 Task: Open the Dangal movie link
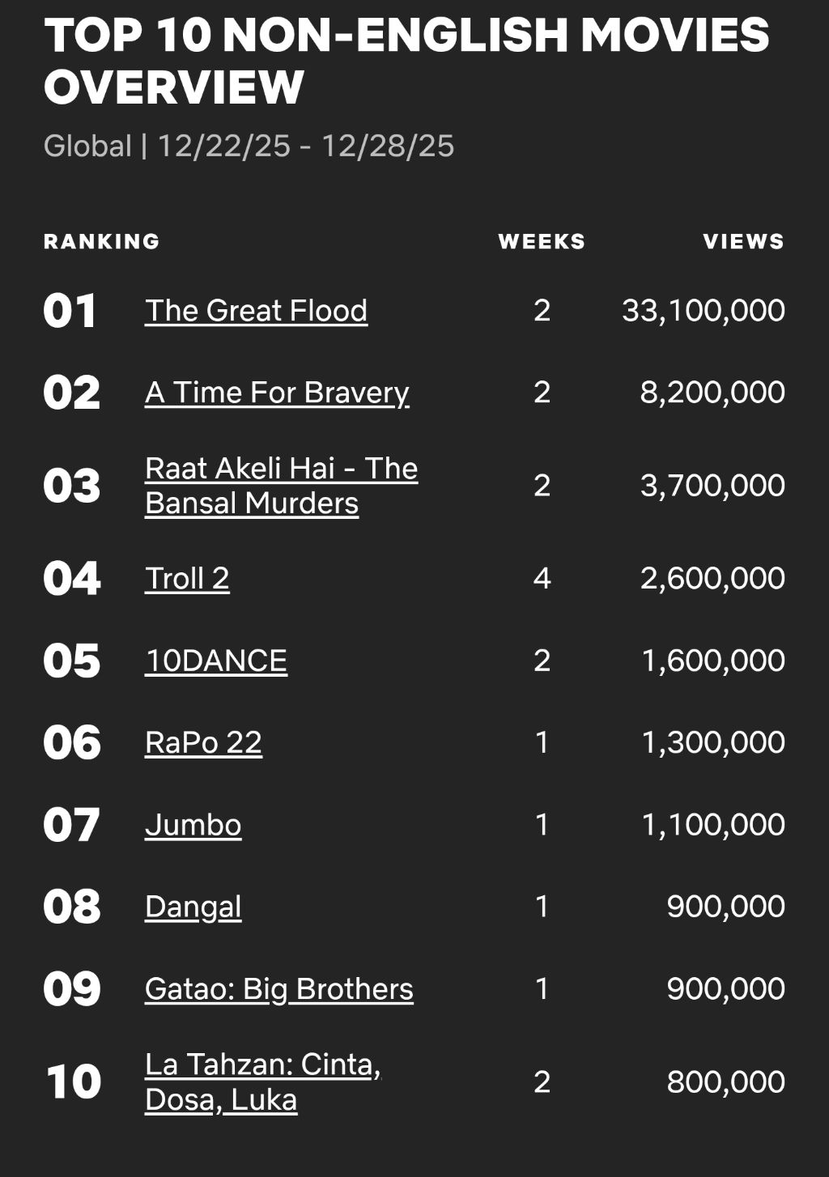pyautogui.click(x=193, y=907)
